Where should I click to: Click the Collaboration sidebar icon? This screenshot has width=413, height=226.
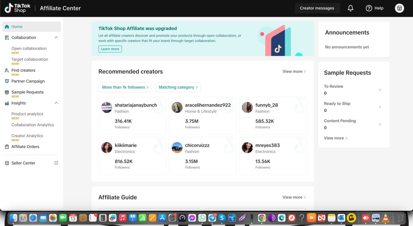tap(7, 38)
